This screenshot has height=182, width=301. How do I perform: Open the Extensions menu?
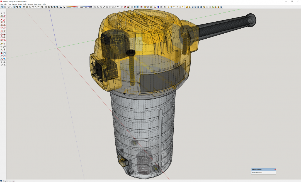pyautogui.click(x=38, y=4)
